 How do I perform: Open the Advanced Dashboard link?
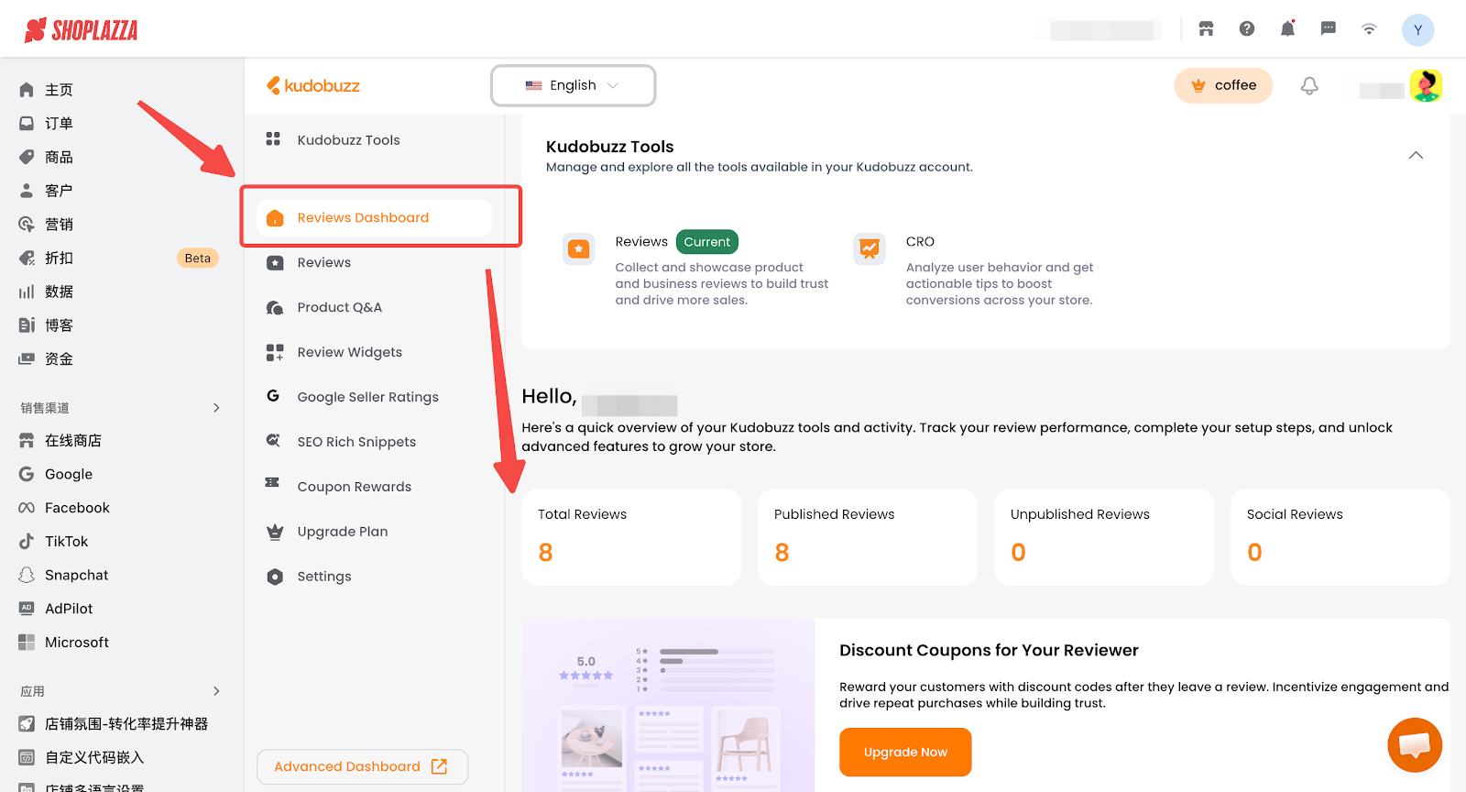(362, 766)
